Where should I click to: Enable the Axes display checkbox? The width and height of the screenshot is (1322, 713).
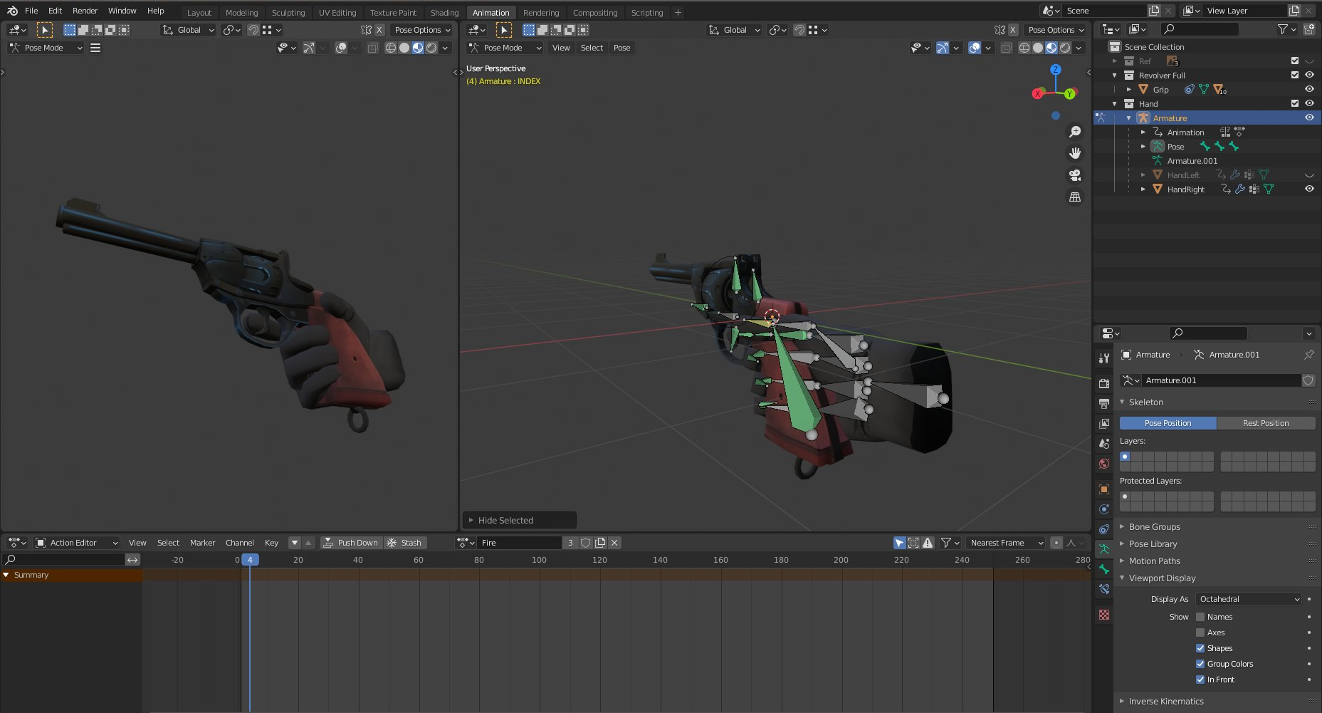coord(1200,633)
